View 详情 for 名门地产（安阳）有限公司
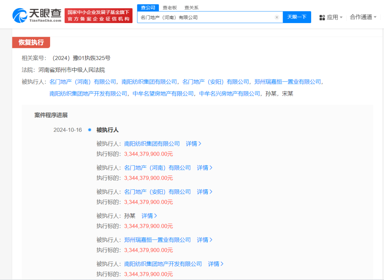This screenshot has width=384, height=280. pyautogui.click(x=204, y=192)
